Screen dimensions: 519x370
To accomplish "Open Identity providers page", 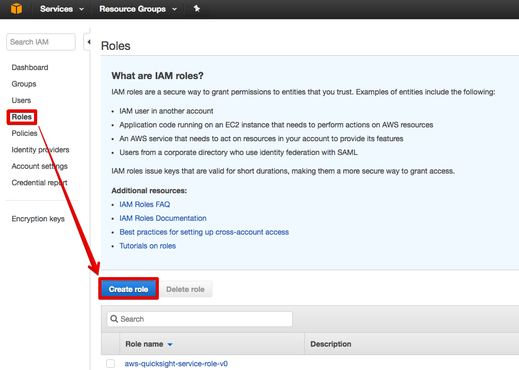I will point(40,150).
